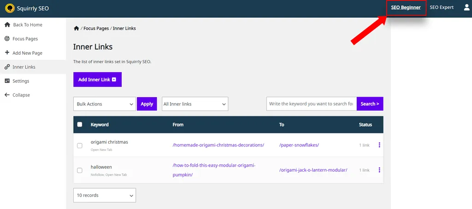The image size is (472, 209).
Task: Click 1 link status in halloween row
Action: (364, 170)
